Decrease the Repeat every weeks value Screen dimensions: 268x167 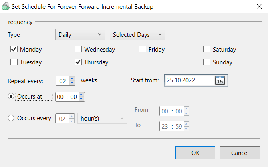coord(72,83)
